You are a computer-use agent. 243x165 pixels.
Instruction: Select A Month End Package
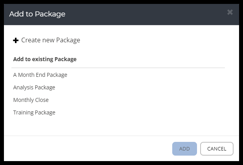[40, 75]
